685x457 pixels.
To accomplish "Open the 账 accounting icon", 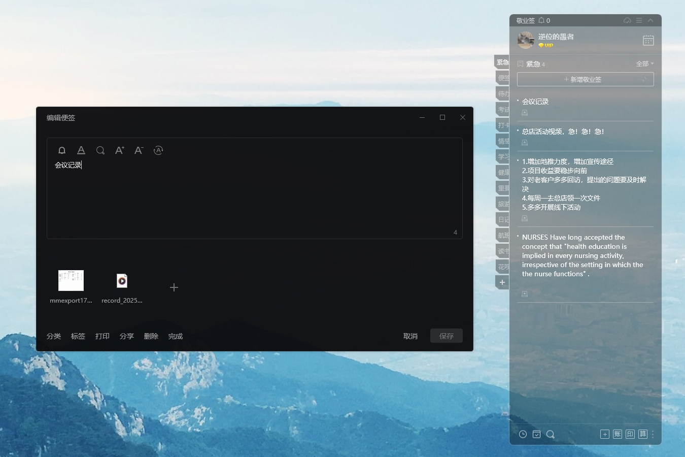I will 618,434.
